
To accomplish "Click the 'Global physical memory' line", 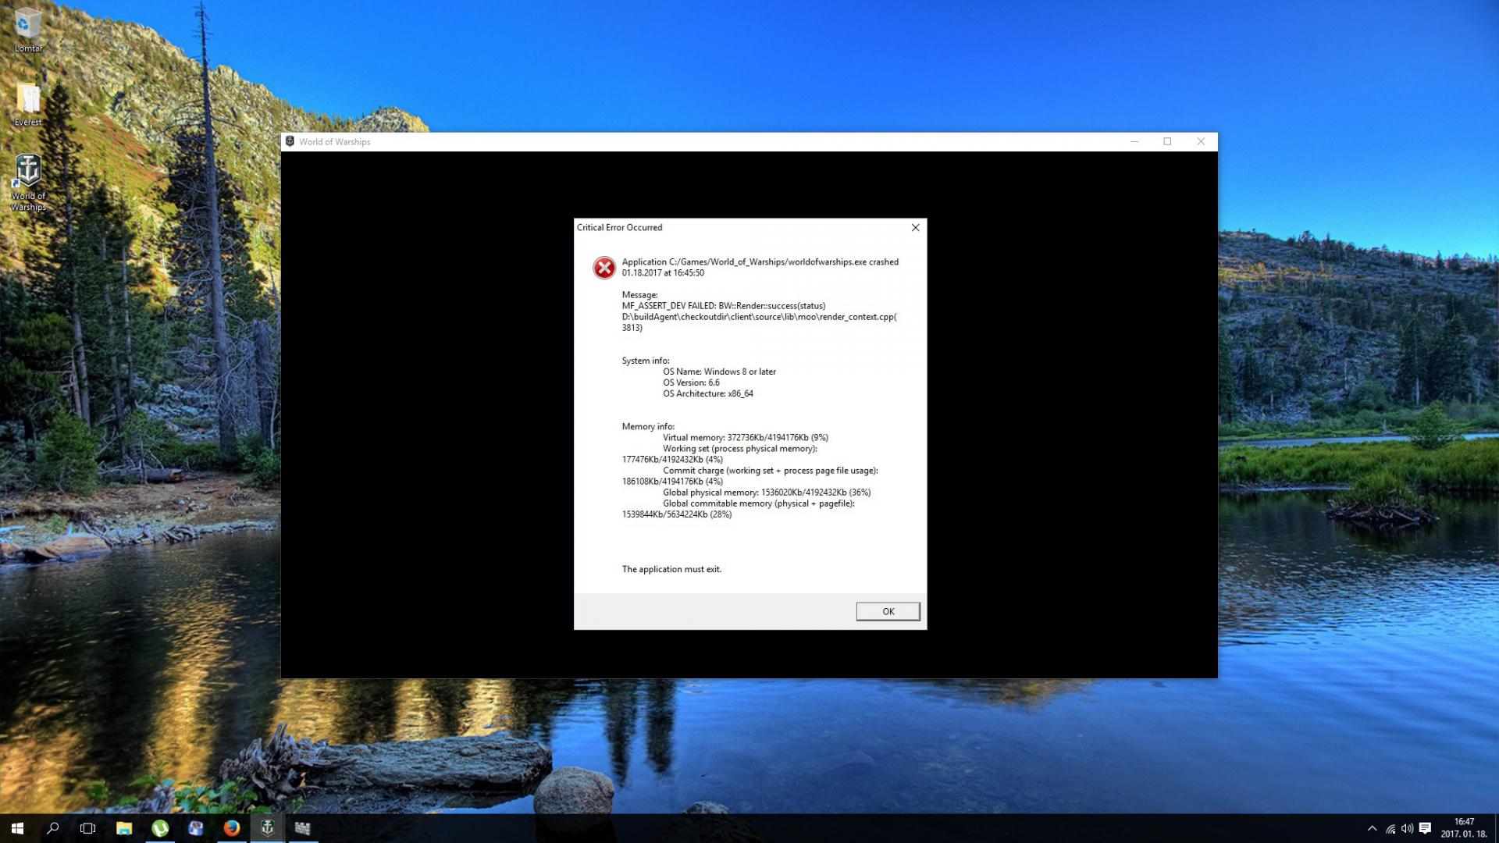I will point(767,493).
